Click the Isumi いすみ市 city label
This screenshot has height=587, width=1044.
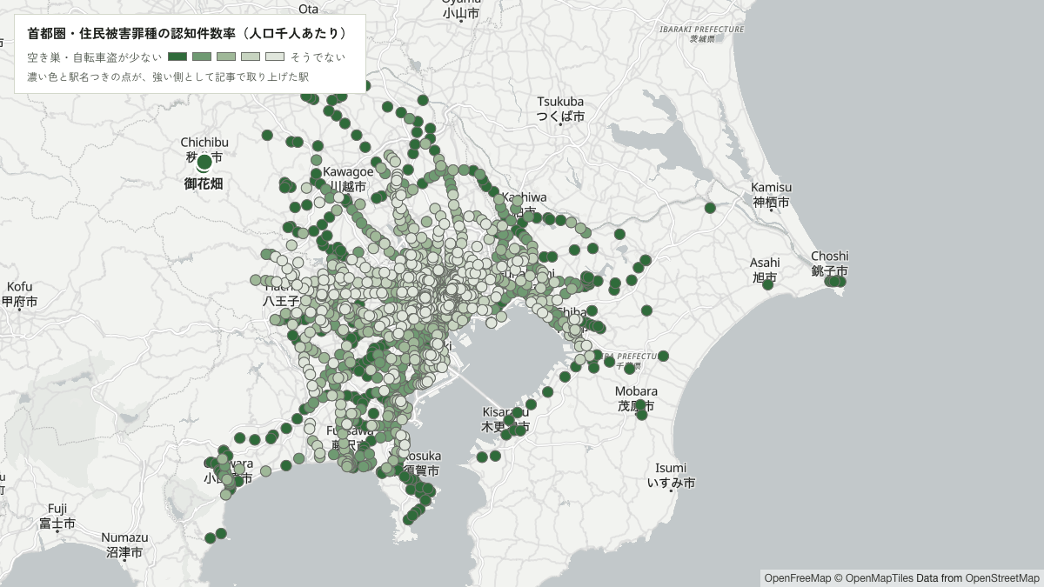(x=671, y=475)
